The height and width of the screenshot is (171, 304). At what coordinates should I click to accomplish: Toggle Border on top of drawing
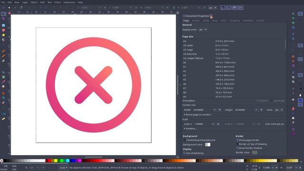[237, 144]
